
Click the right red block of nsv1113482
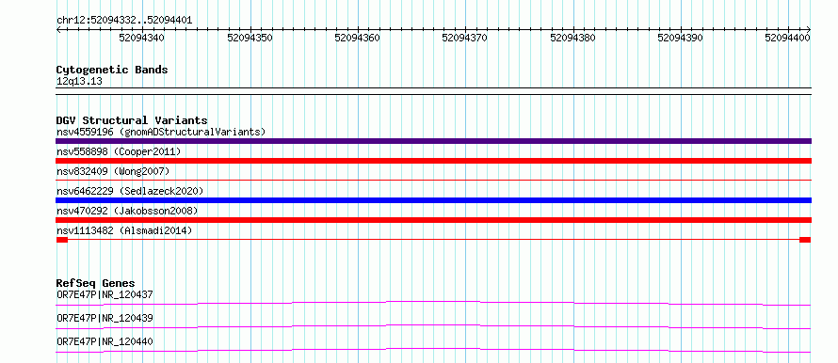click(805, 240)
